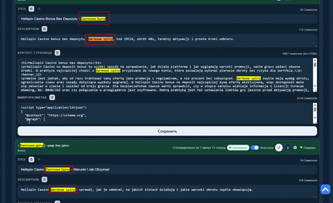
Task: Click the '124 Символов' counter
Action: (x=308, y=180)
